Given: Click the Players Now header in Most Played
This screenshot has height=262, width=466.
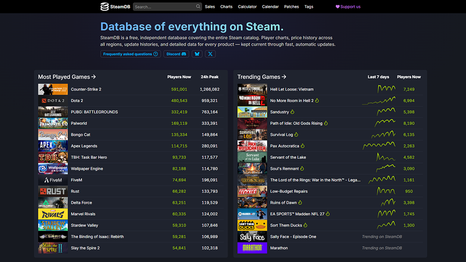Looking at the screenshot, I should pyautogui.click(x=179, y=77).
